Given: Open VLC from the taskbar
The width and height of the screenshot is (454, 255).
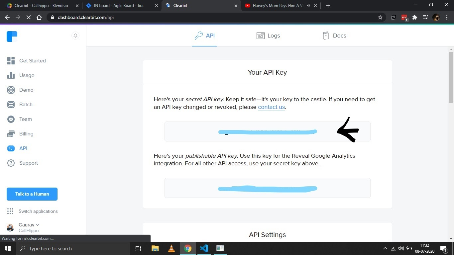Looking at the screenshot, I should tap(171, 248).
